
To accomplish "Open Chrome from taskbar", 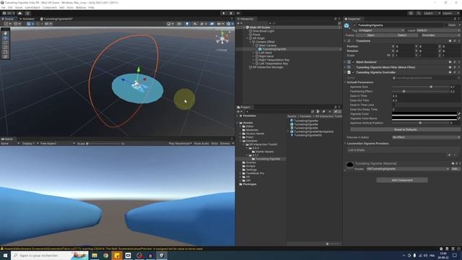I will [x=106, y=255].
